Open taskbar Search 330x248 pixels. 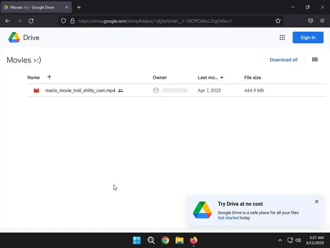[151, 240]
